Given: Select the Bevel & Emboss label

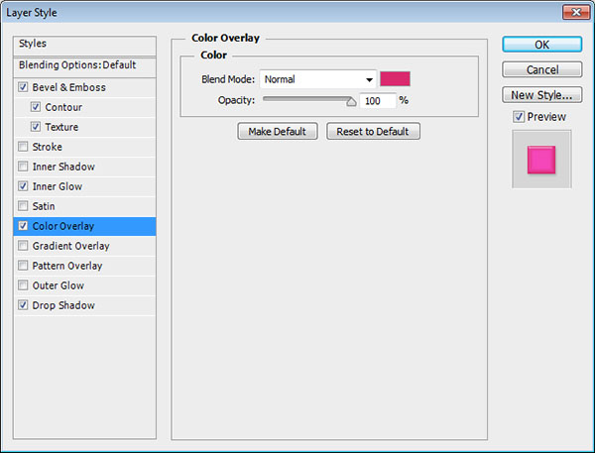Looking at the screenshot, I should coord(69,87).
